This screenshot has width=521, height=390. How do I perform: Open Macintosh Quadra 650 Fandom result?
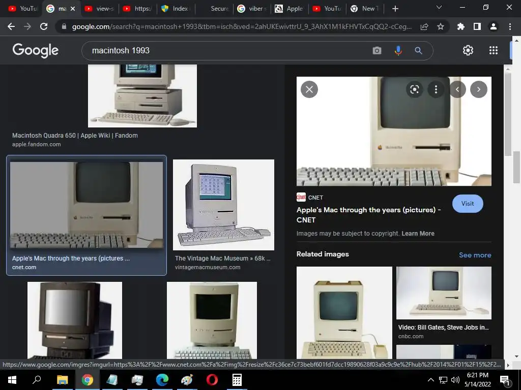[75, 135]
